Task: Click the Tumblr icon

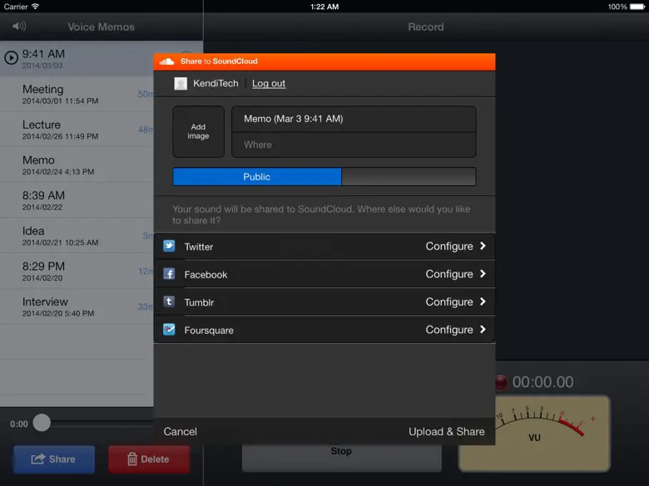Action: 169,302
